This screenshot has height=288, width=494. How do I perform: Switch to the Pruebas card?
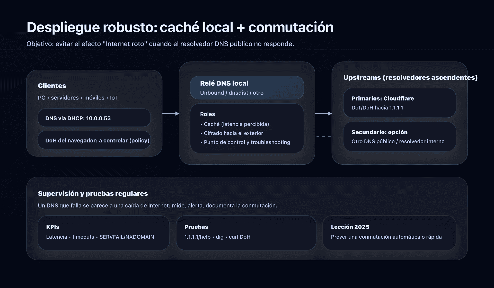pos(246,232)
